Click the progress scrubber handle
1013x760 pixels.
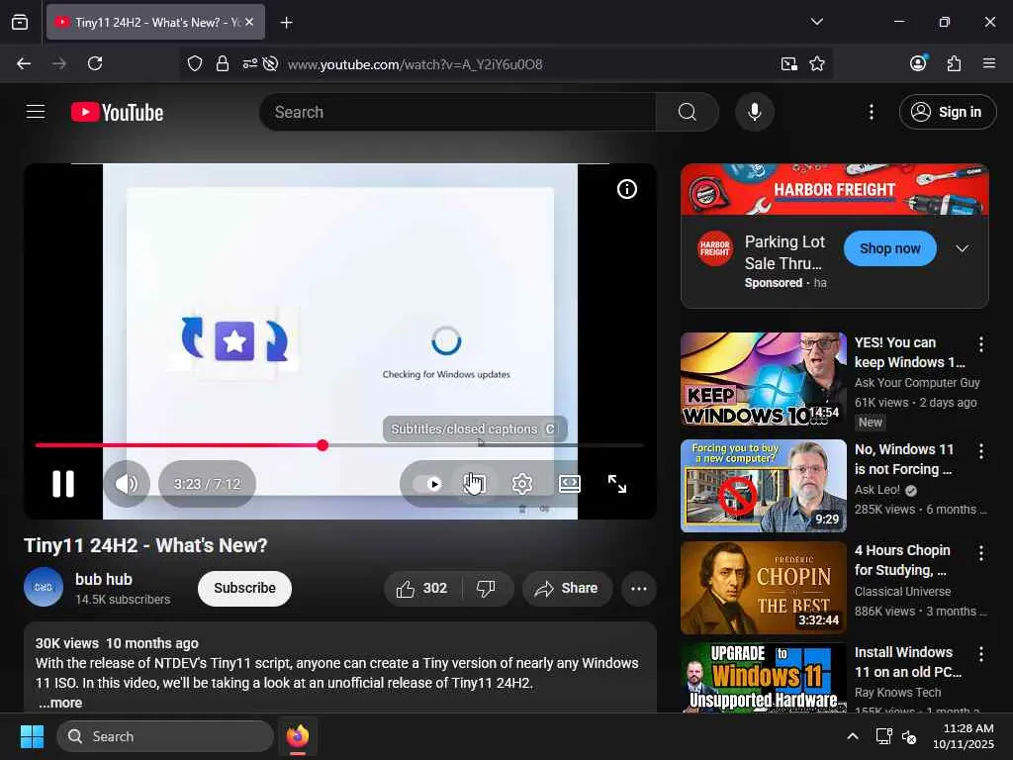(x=322, y=445)
